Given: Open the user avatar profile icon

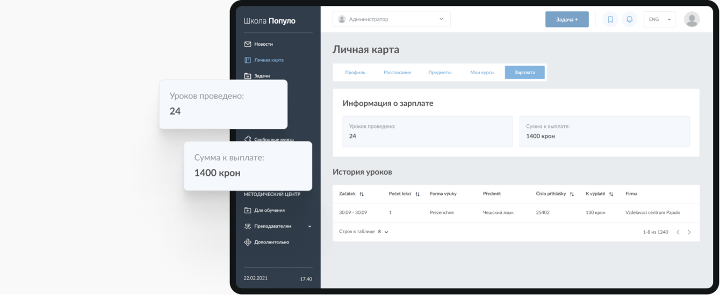Looking at the screenshot, I should 692,19.
